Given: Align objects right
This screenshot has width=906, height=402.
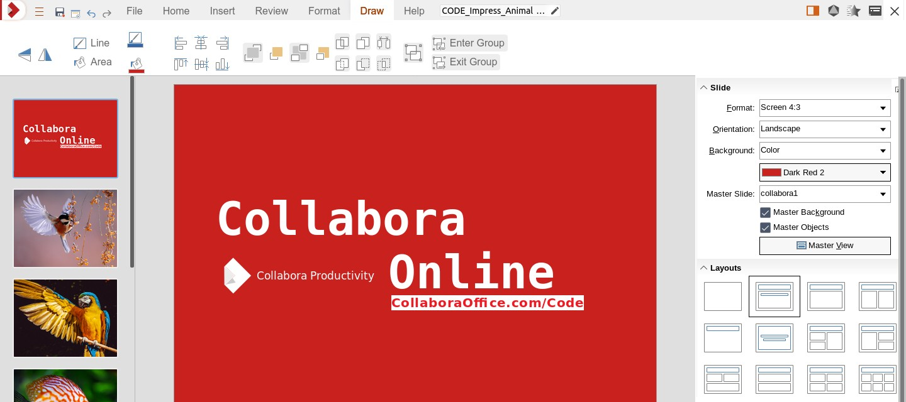Looking at the screenshot, I should click(x=222, y=43).
